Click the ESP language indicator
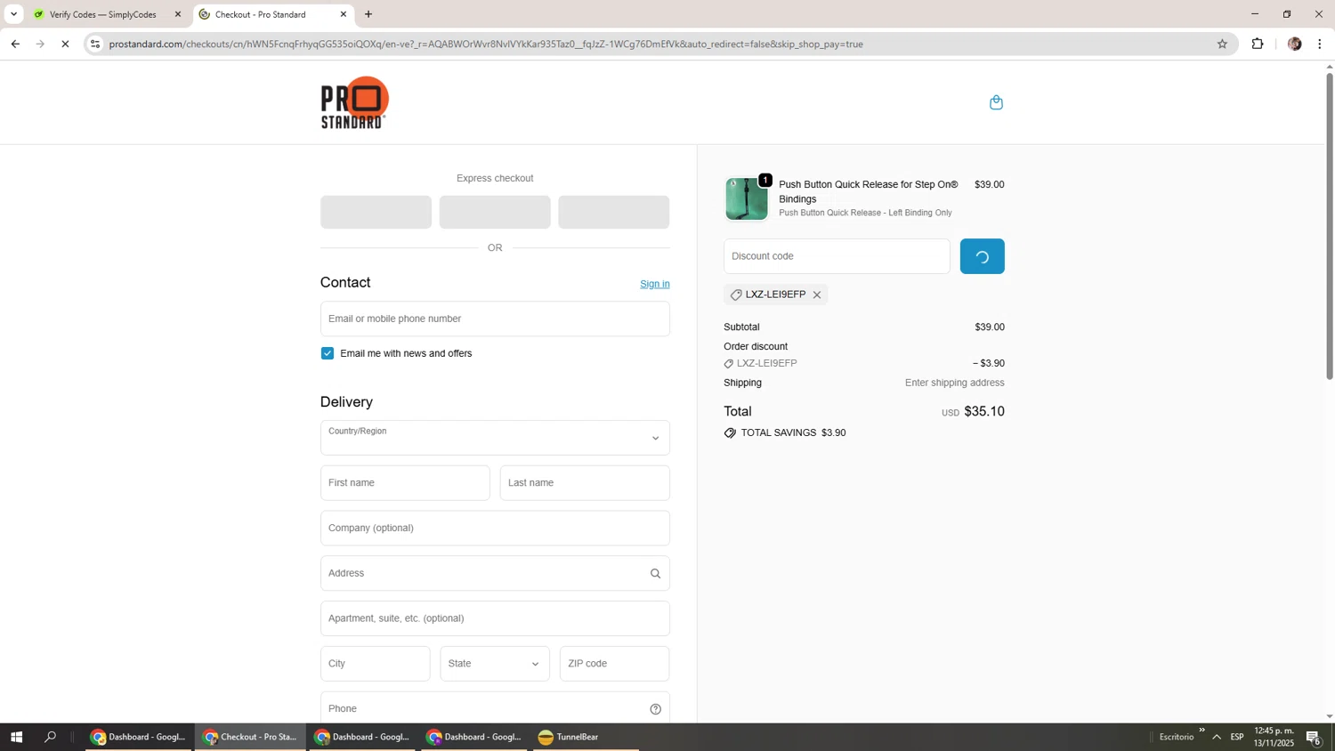 point(1237,737)
